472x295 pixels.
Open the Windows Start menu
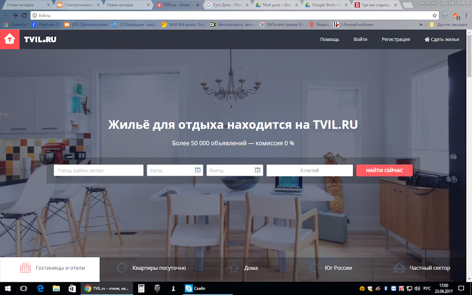click(x=8, y=289)
